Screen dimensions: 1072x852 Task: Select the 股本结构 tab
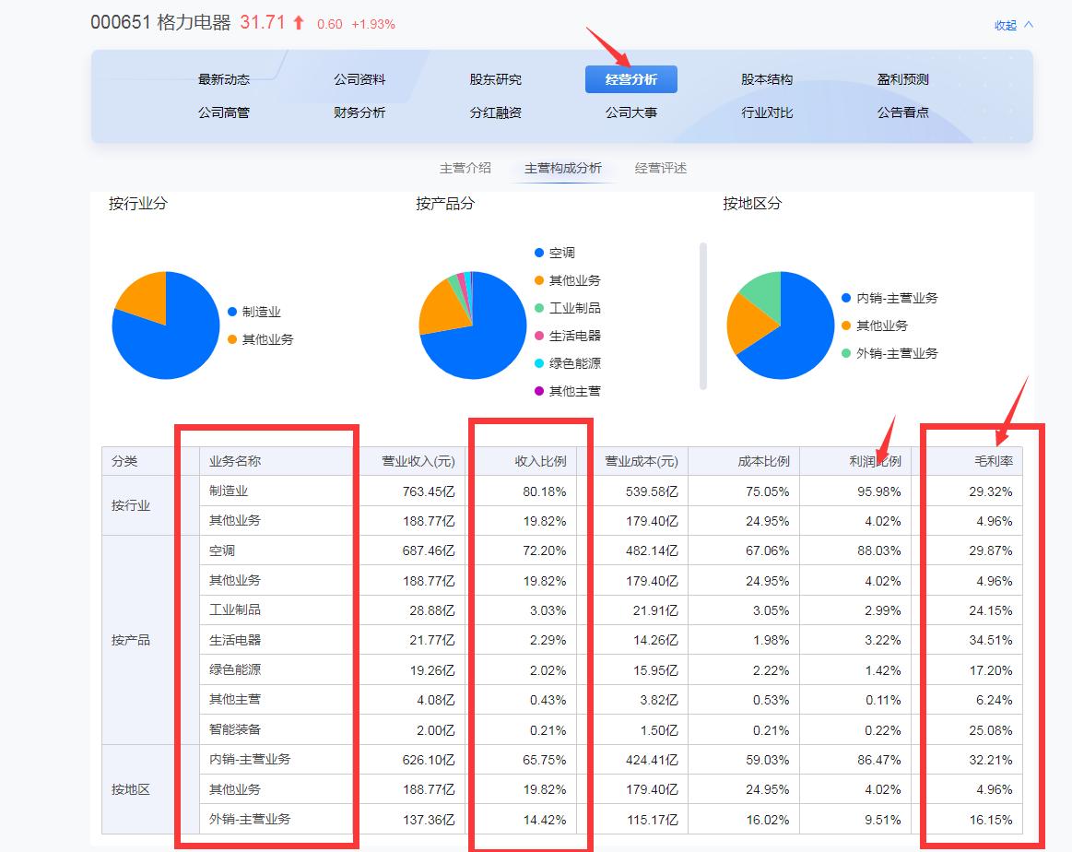pyautogui.click(x=766, y=79)
